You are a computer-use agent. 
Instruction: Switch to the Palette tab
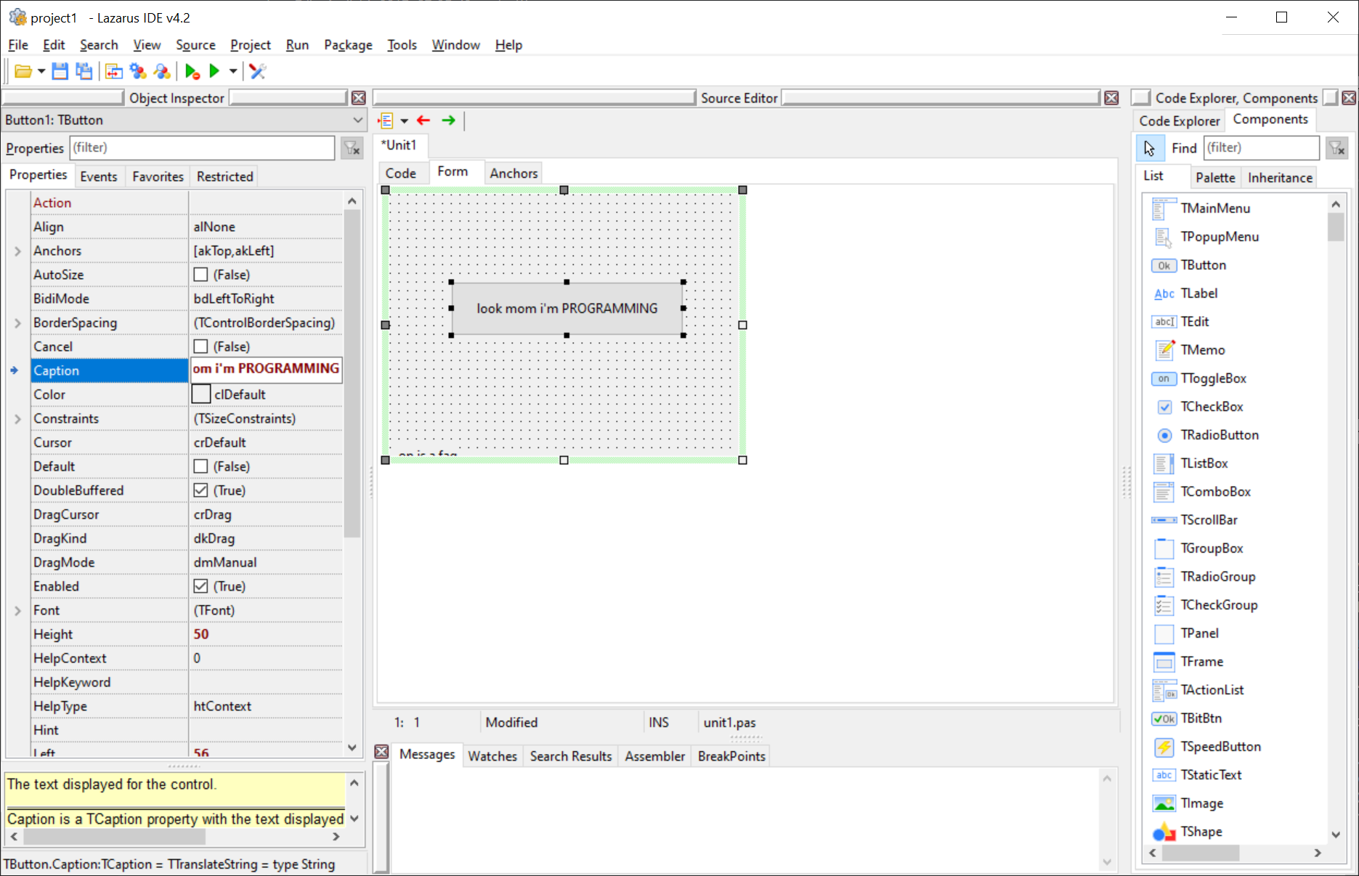(1215, 178)
